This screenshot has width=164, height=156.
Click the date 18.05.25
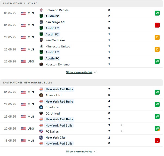10,140
